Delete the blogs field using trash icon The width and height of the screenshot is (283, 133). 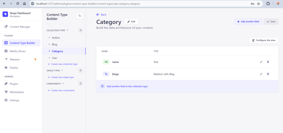[x=268, y=74]
